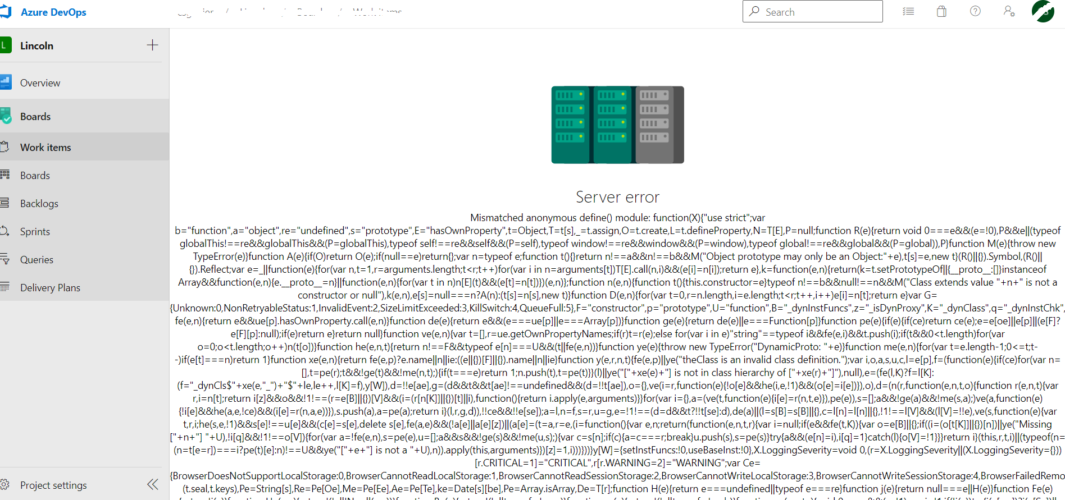Open the Azure DevOps home link
The width and height of the screenshot is (1065, 500).
point(53,12)
